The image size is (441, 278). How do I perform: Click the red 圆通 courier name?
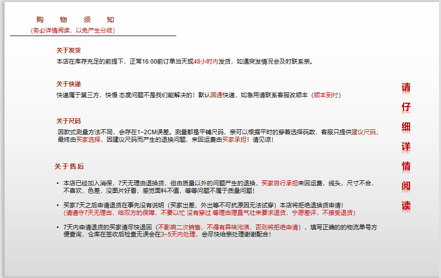217,95
